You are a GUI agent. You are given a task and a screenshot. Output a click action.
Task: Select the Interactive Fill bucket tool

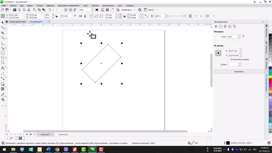pos(3,99)
